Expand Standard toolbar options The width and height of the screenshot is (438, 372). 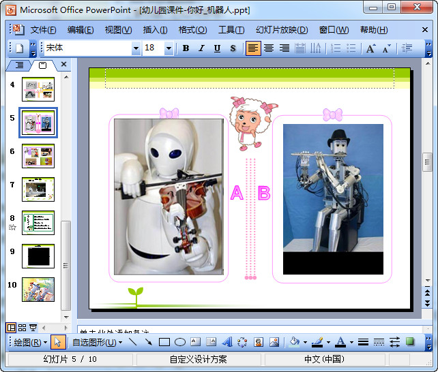point(33,48)
